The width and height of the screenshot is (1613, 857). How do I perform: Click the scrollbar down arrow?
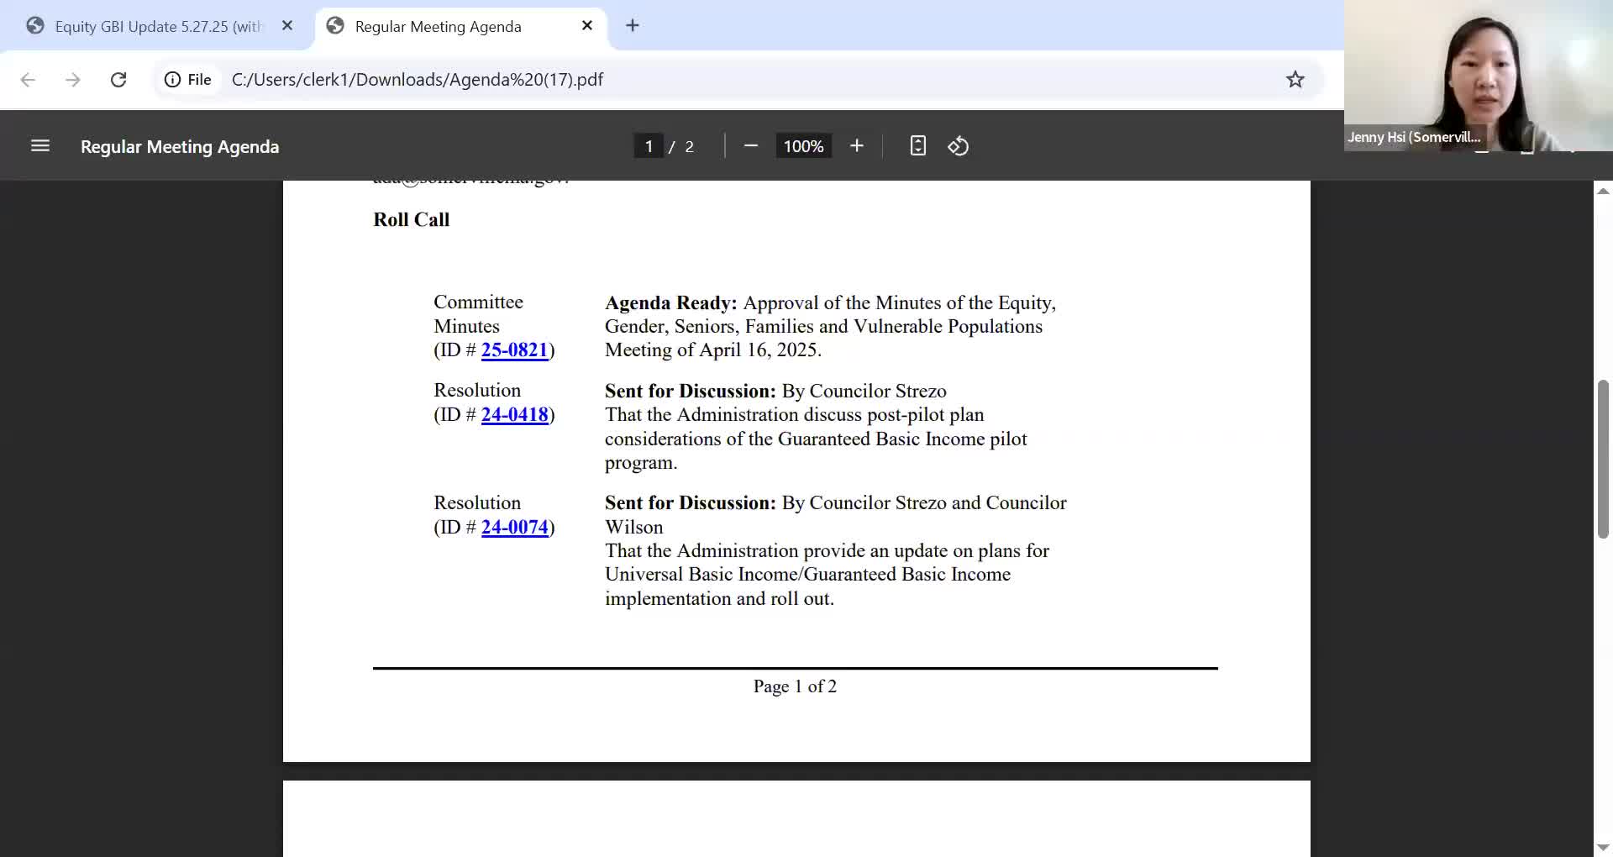coord(1603,847)
